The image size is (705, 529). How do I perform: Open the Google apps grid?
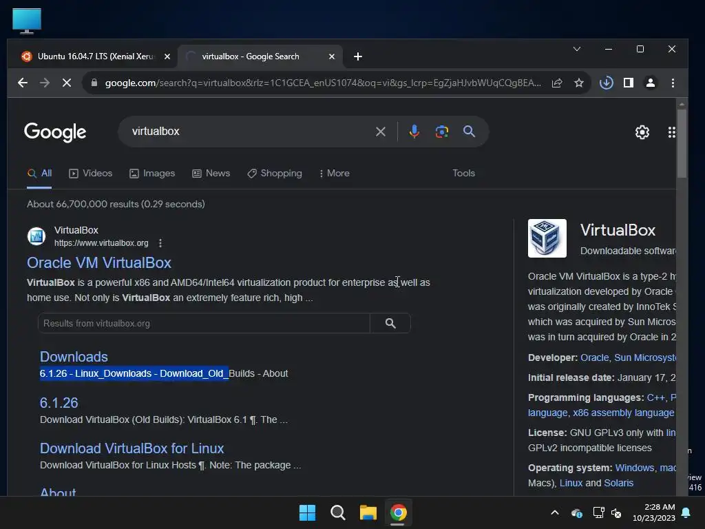click(671, 132)
